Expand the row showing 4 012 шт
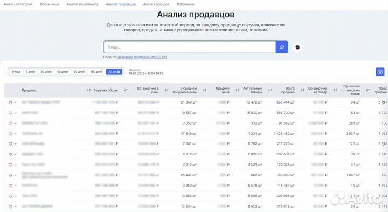 (x=16, y=165)
